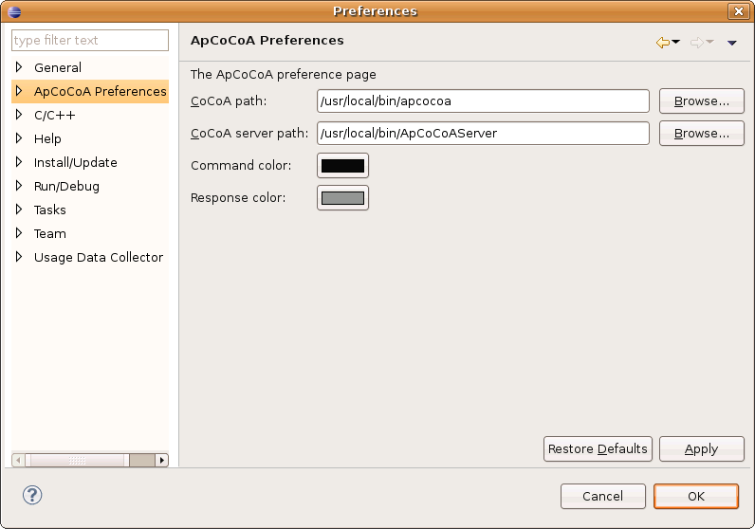Screen dimensions: 755x529
Task: Click the back navigation arrow icon
Action: point(663,43)
